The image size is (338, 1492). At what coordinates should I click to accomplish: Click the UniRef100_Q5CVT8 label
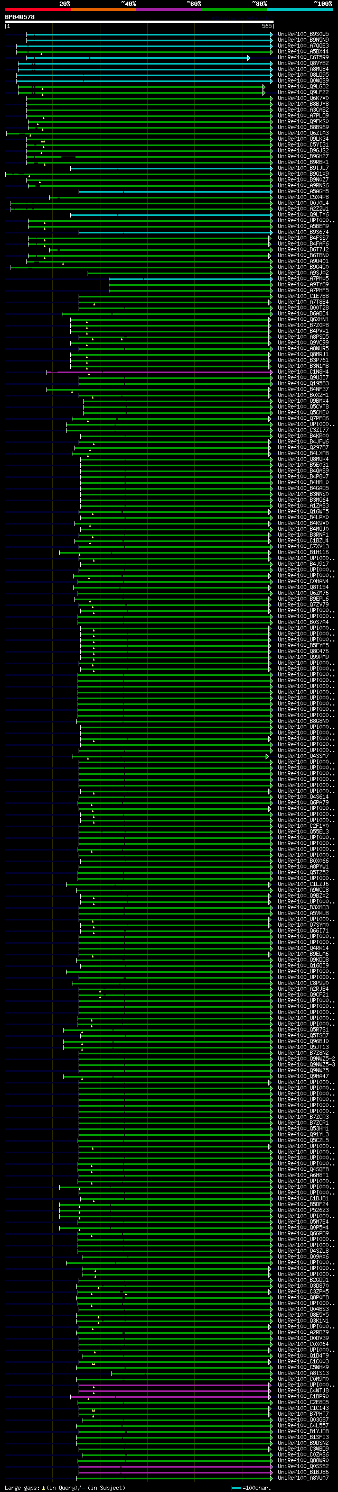click(x=303, y=406)
